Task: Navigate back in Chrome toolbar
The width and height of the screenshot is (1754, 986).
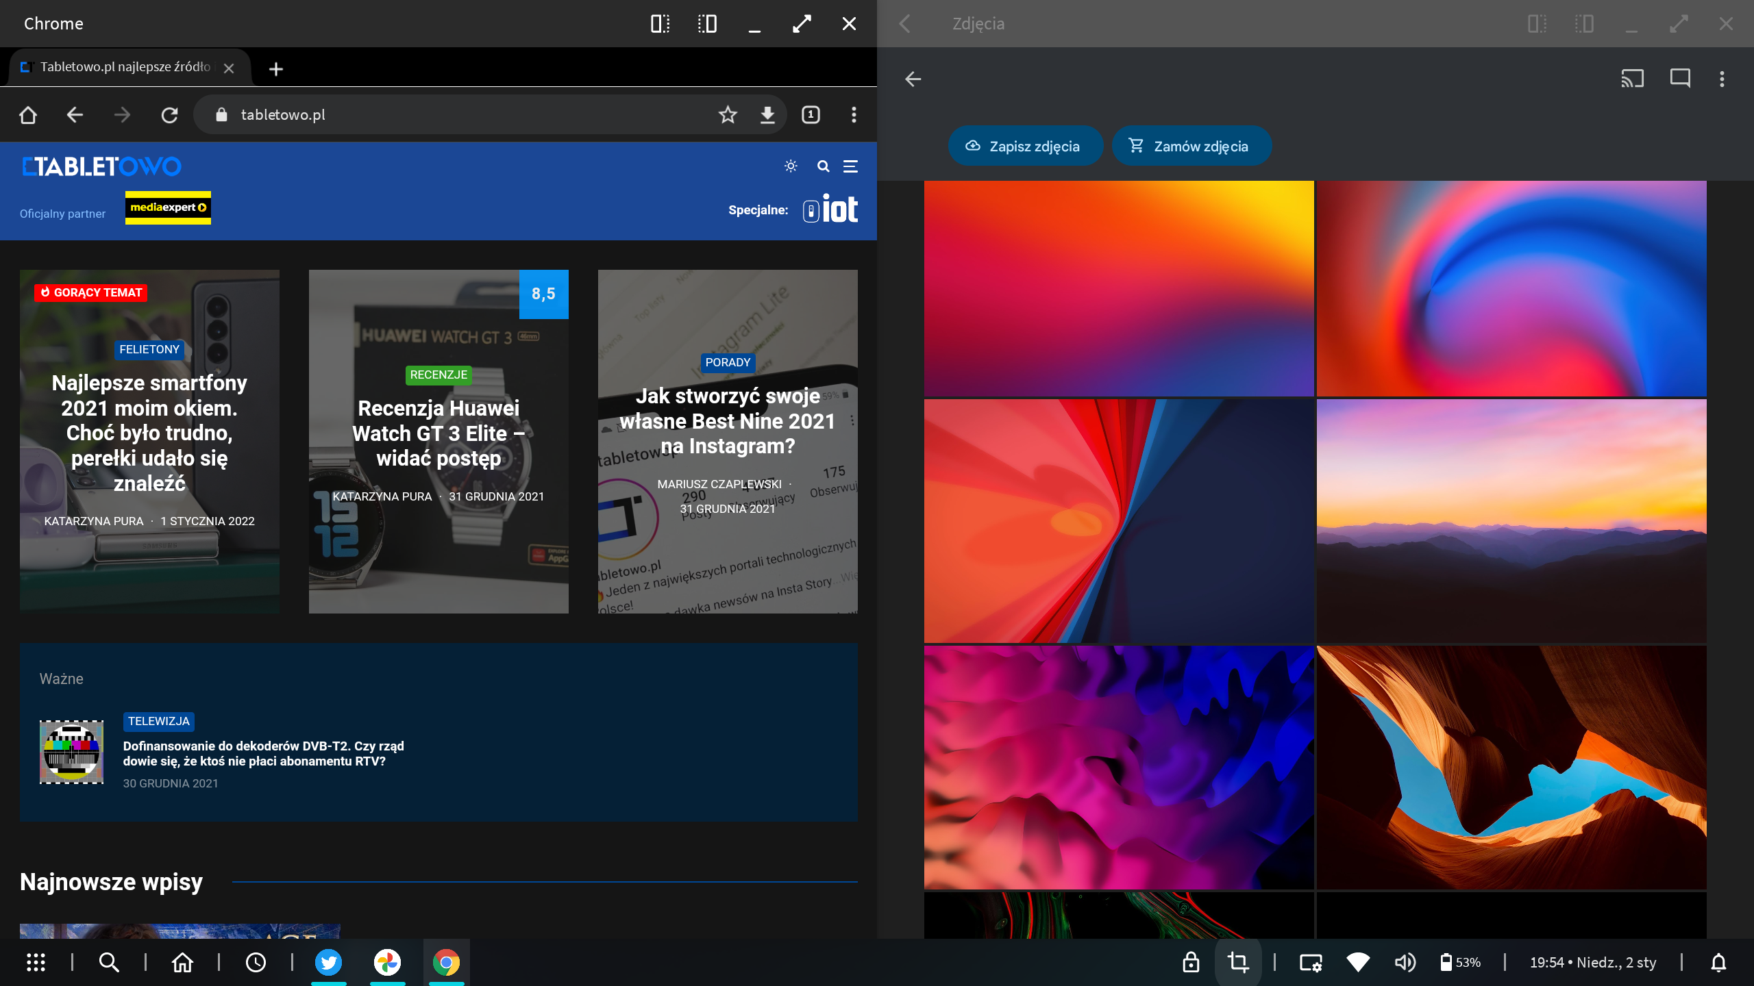Action: [75, 115]
